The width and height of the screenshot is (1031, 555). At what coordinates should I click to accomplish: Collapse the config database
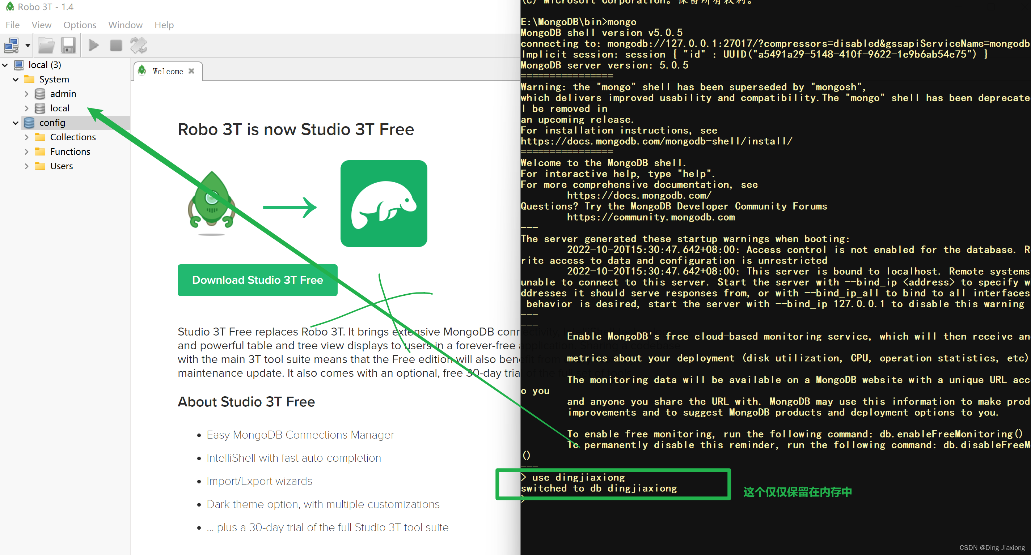pos(16,123)
